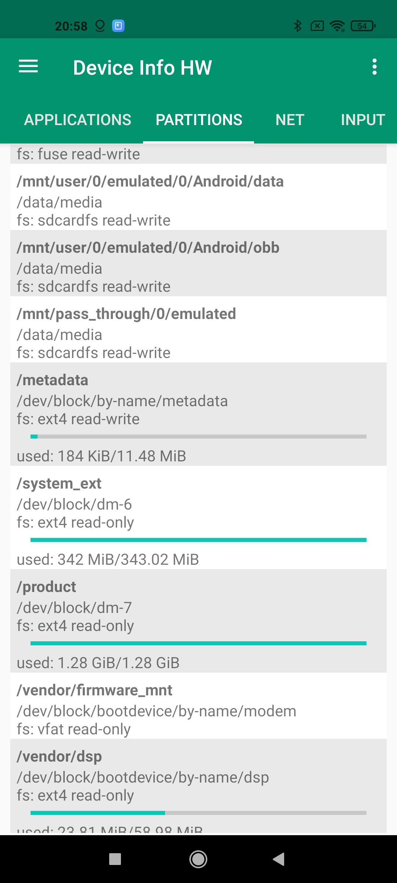Image resolution: width=397 pixels, height=883 pixels.
Task: Select the /mnt/user/0/emulated/0/Android/obb entry
Action: tap(198, 263)
